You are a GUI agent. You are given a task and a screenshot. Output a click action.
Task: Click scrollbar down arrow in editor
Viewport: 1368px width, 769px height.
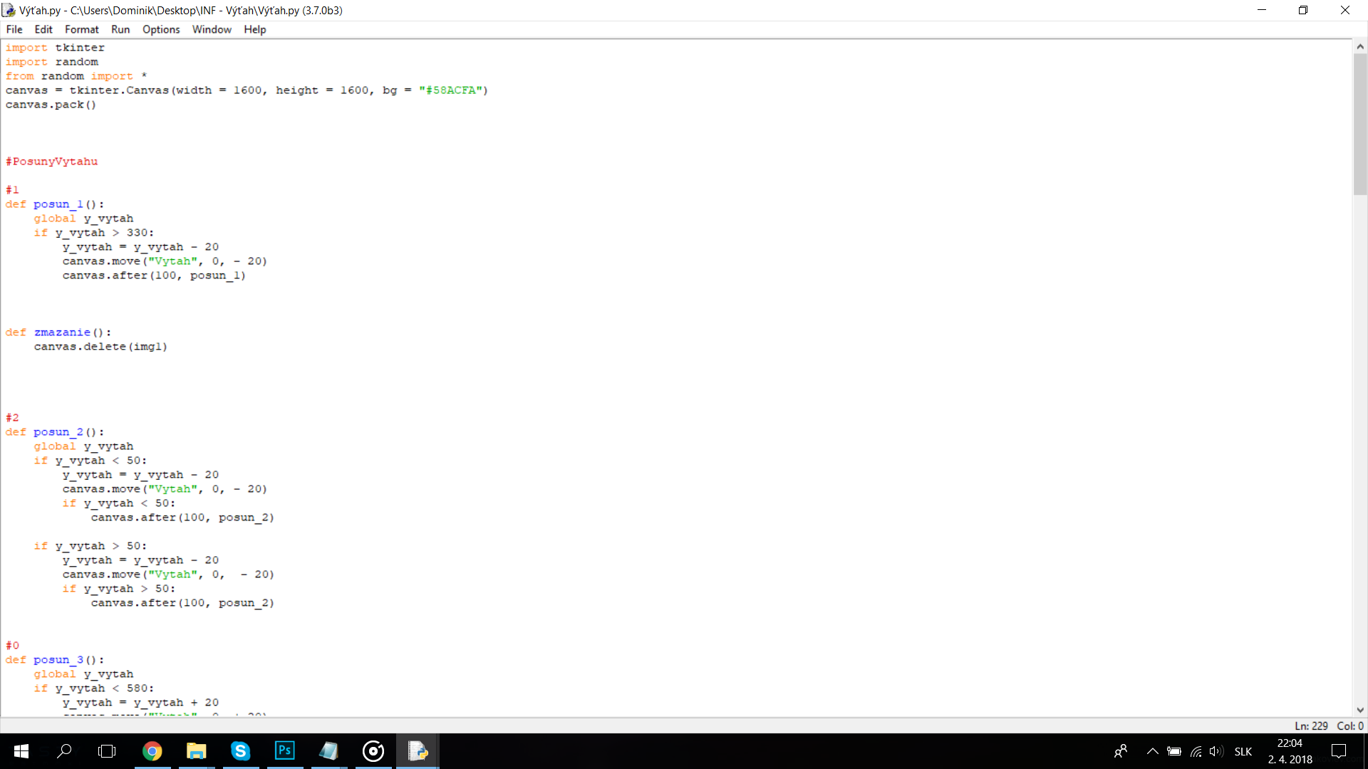[1360, 710]
